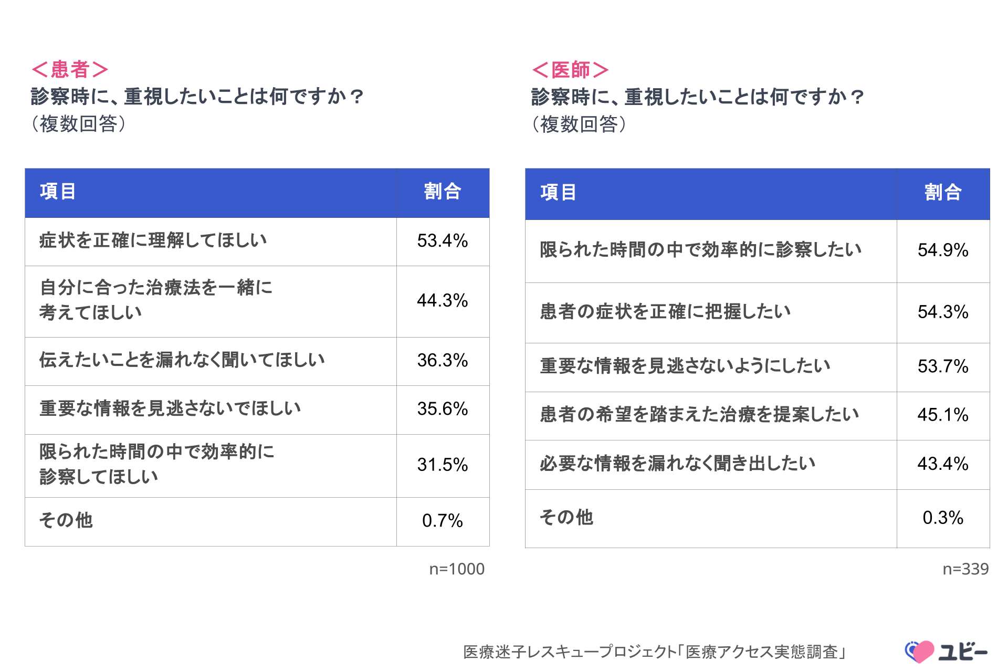Click the ユビー brand name text
1008x672 pixels.
[963, 652]
